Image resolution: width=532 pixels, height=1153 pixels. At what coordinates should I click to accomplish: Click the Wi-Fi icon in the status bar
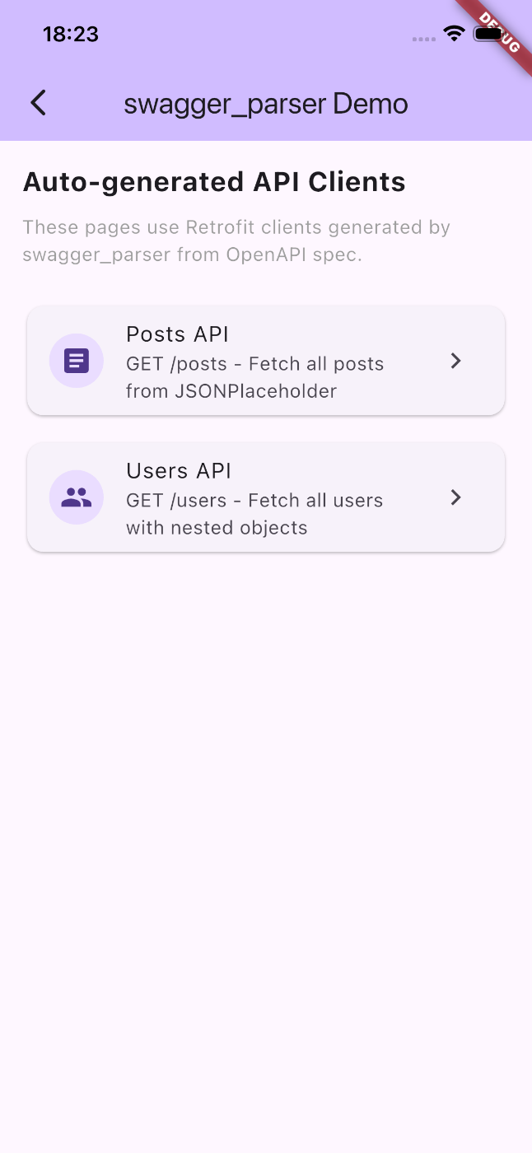point(453,34)
